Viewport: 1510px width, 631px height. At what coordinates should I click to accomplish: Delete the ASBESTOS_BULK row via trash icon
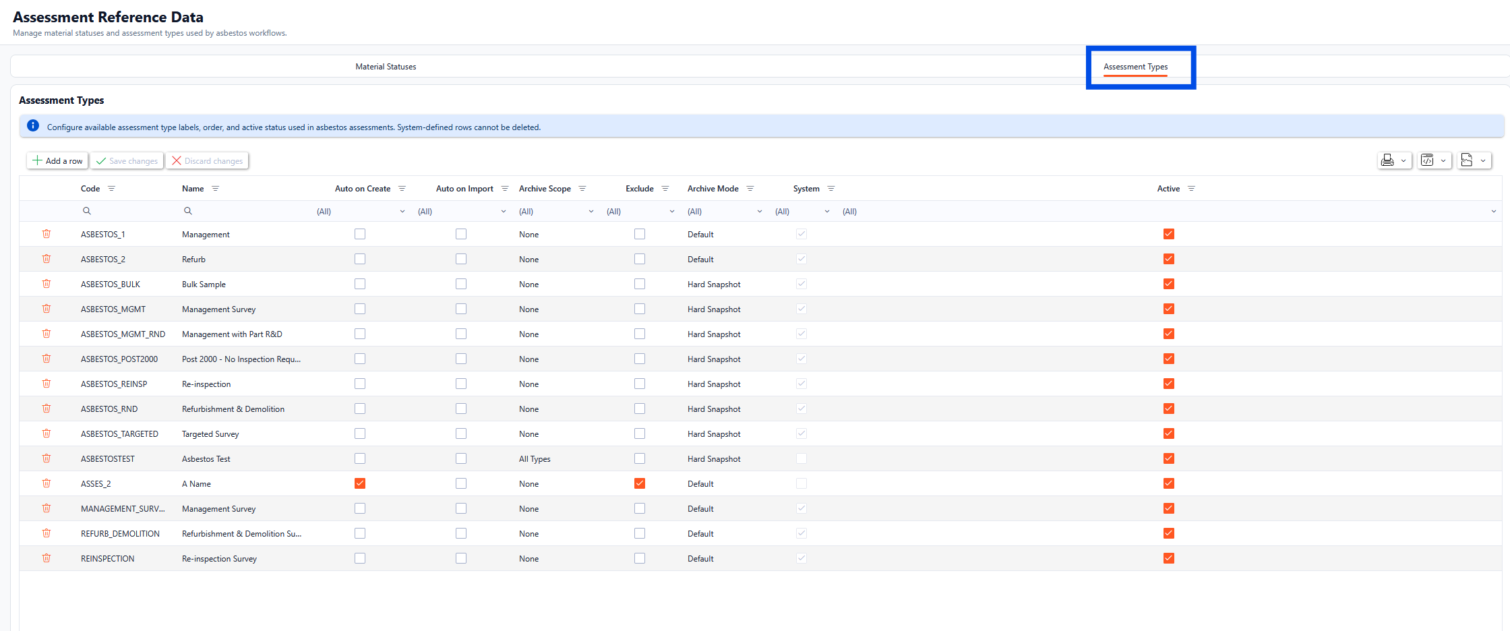(47, 284)
